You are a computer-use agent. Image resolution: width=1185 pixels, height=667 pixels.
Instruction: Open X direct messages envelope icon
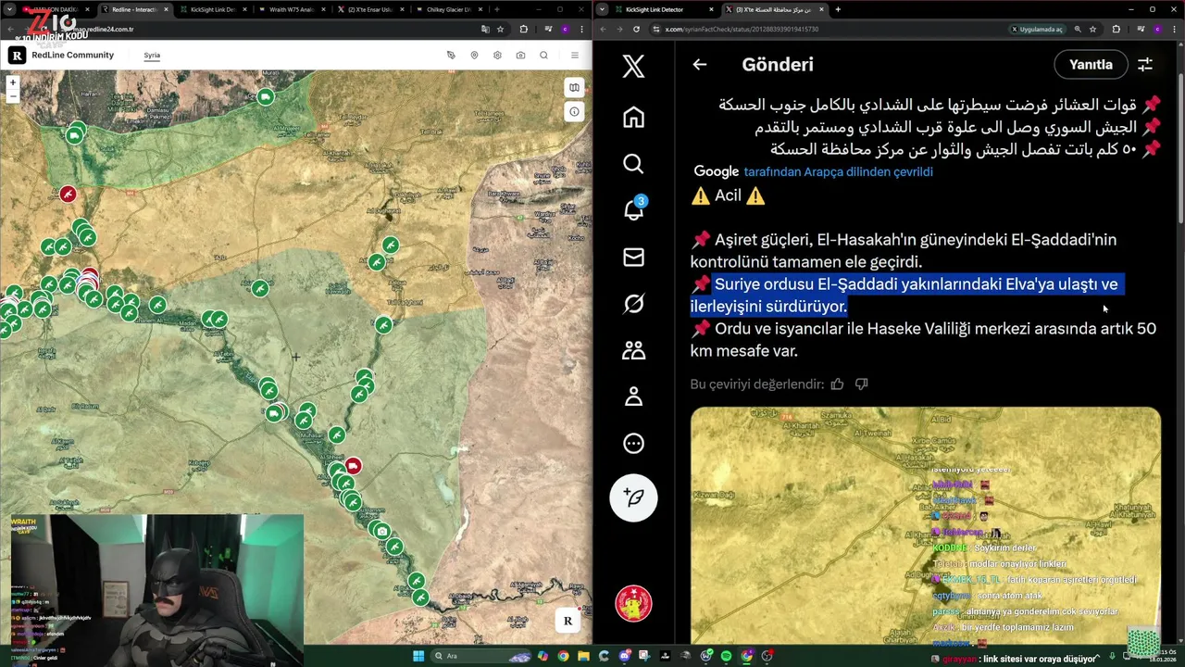(x=633, y=257)
